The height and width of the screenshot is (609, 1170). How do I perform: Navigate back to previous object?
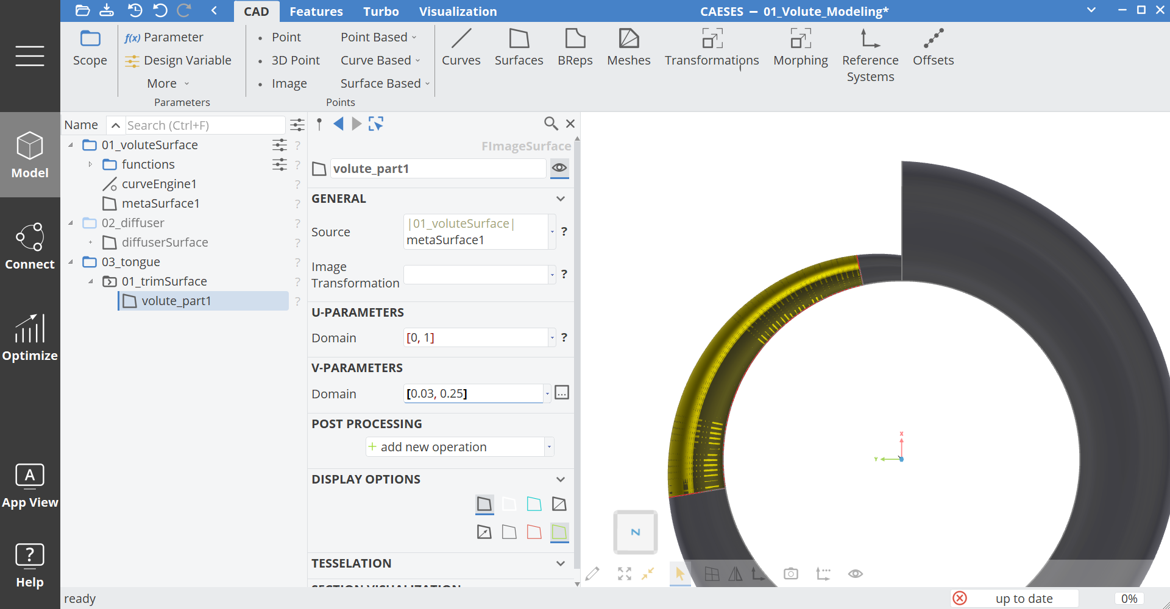(338, 124)
